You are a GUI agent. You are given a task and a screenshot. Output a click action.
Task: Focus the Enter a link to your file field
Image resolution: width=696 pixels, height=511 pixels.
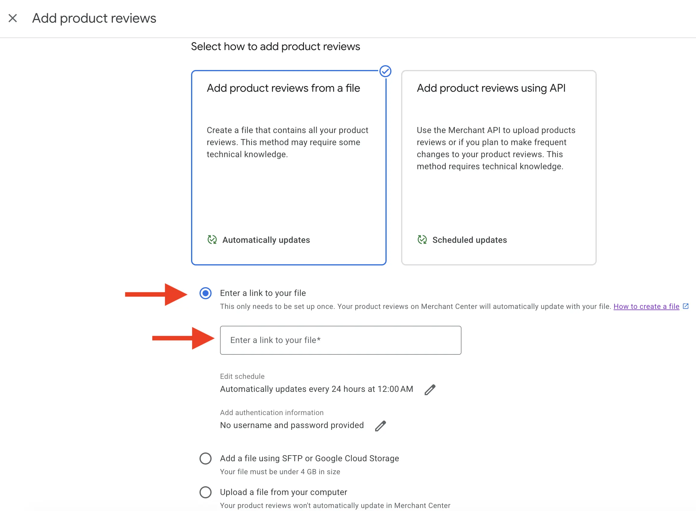[x=340, y=340]
